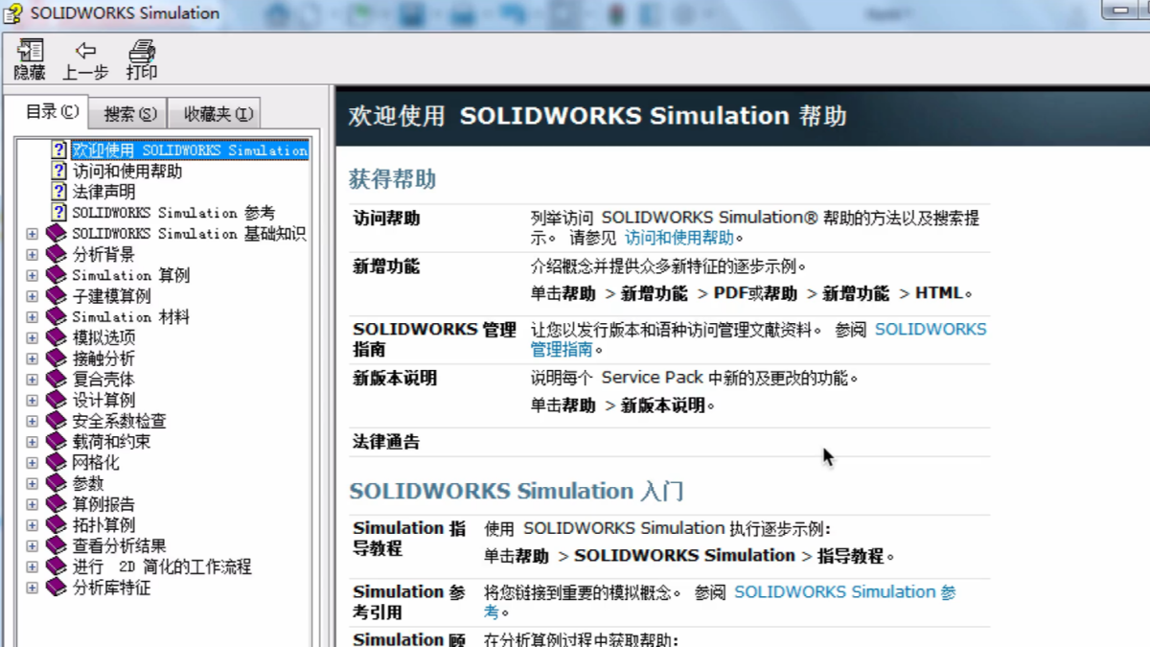This screenshot has width=1150, height=647.
Task: Open the SOLIDWORKS Simulation 参考 link in the content pane
Action: pos(720,602)
